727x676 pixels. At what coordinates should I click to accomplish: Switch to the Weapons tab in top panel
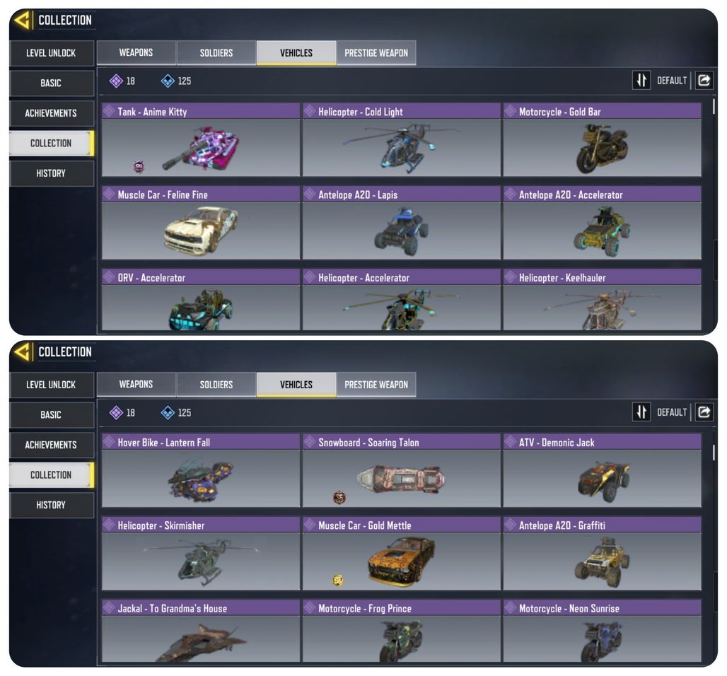pyautogui.click(x=136, y=52)
